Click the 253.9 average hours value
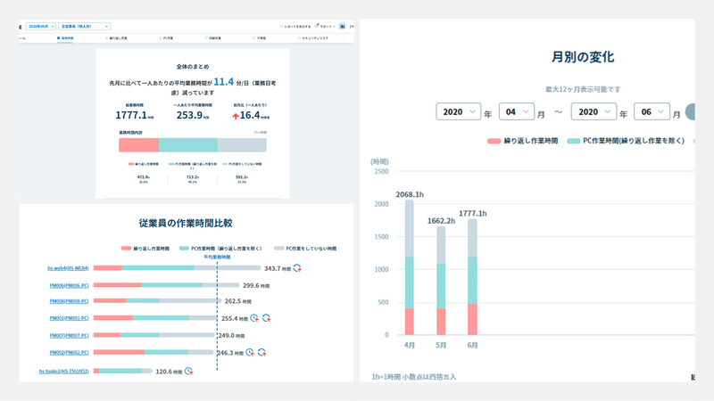The width and height of the screenshot is (714, 401). 189,115
